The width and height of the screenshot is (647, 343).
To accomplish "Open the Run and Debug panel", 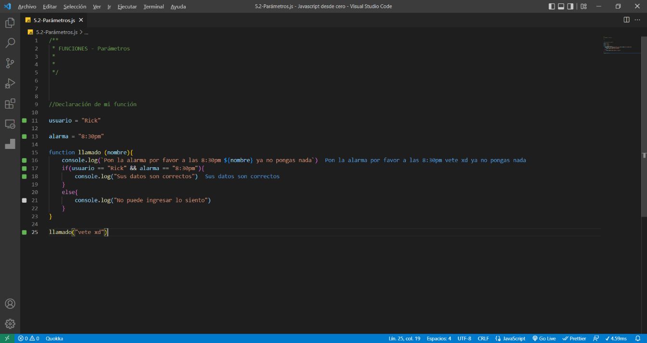I will (x=10, y=83).
